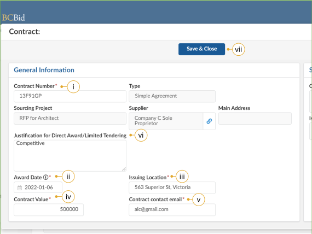The width and height of the screenshot is (312, 234).
Task: Click the Contract Value label
Action: (x=31, y=200)
